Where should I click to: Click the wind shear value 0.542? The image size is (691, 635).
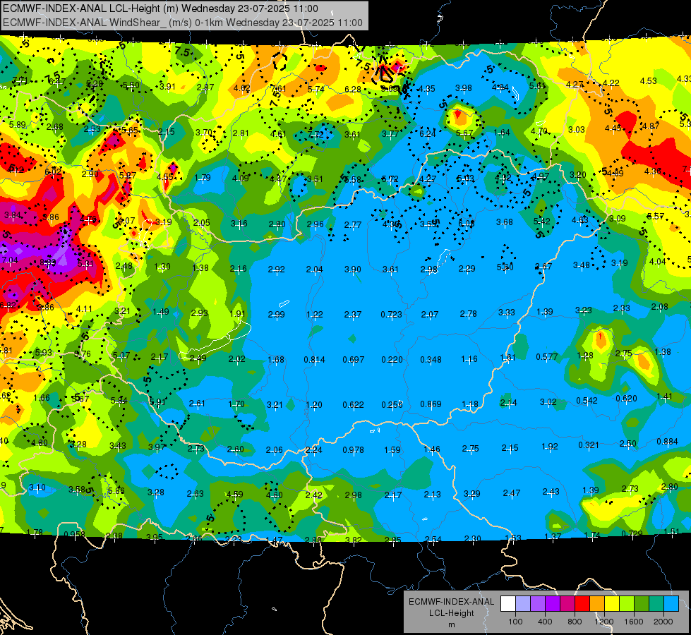(587, 401)
